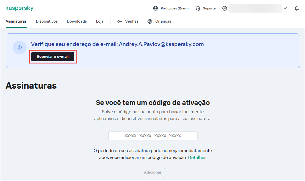Select the Loja tab
Image resolution: width=305 pixels, height=181 pixels.
point(99,21)
